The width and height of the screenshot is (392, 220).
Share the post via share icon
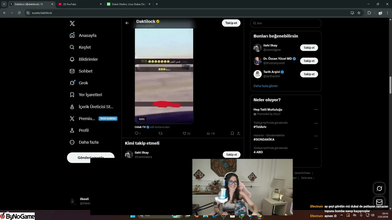point(239,133)
